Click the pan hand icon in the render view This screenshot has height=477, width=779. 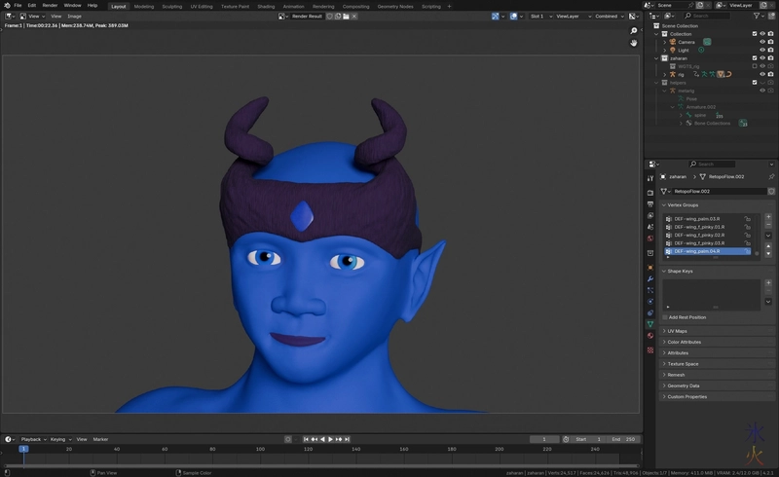(633, 43)
